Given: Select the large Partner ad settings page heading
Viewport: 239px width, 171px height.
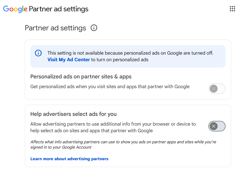Looking at the screenshot, I should (x=55, y=28).
